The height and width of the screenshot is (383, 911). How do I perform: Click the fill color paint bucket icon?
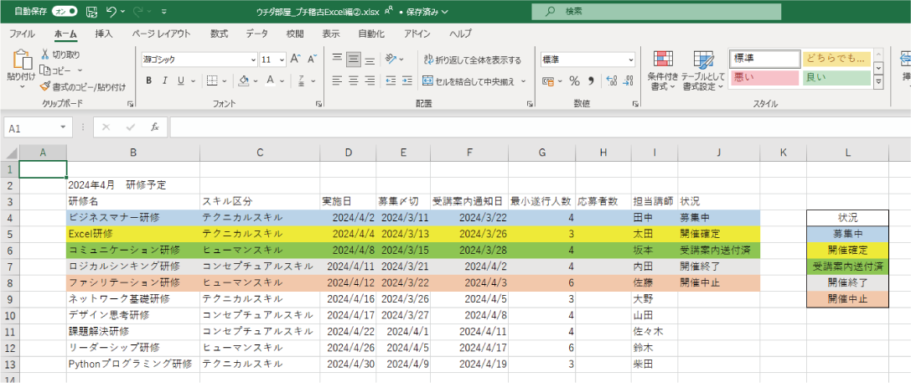(x=243, y=81)
